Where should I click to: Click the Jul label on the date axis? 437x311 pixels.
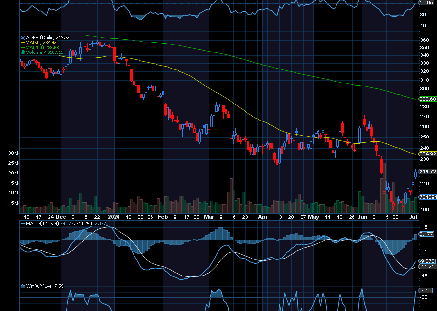(414, 217)
